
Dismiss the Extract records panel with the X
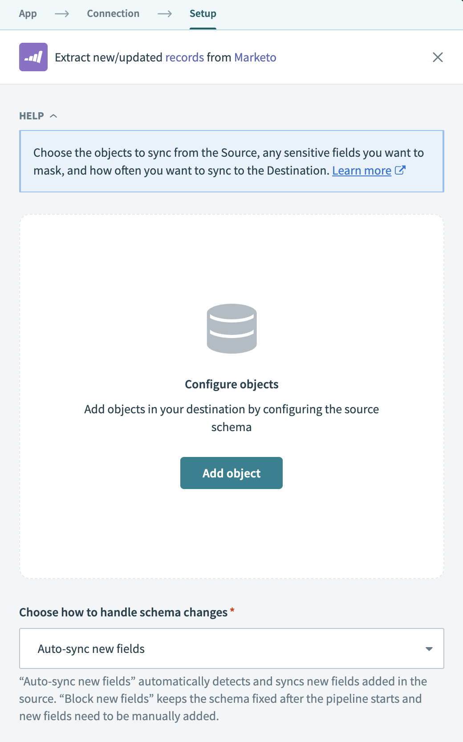pyautogui.click(x=438, y=57)
